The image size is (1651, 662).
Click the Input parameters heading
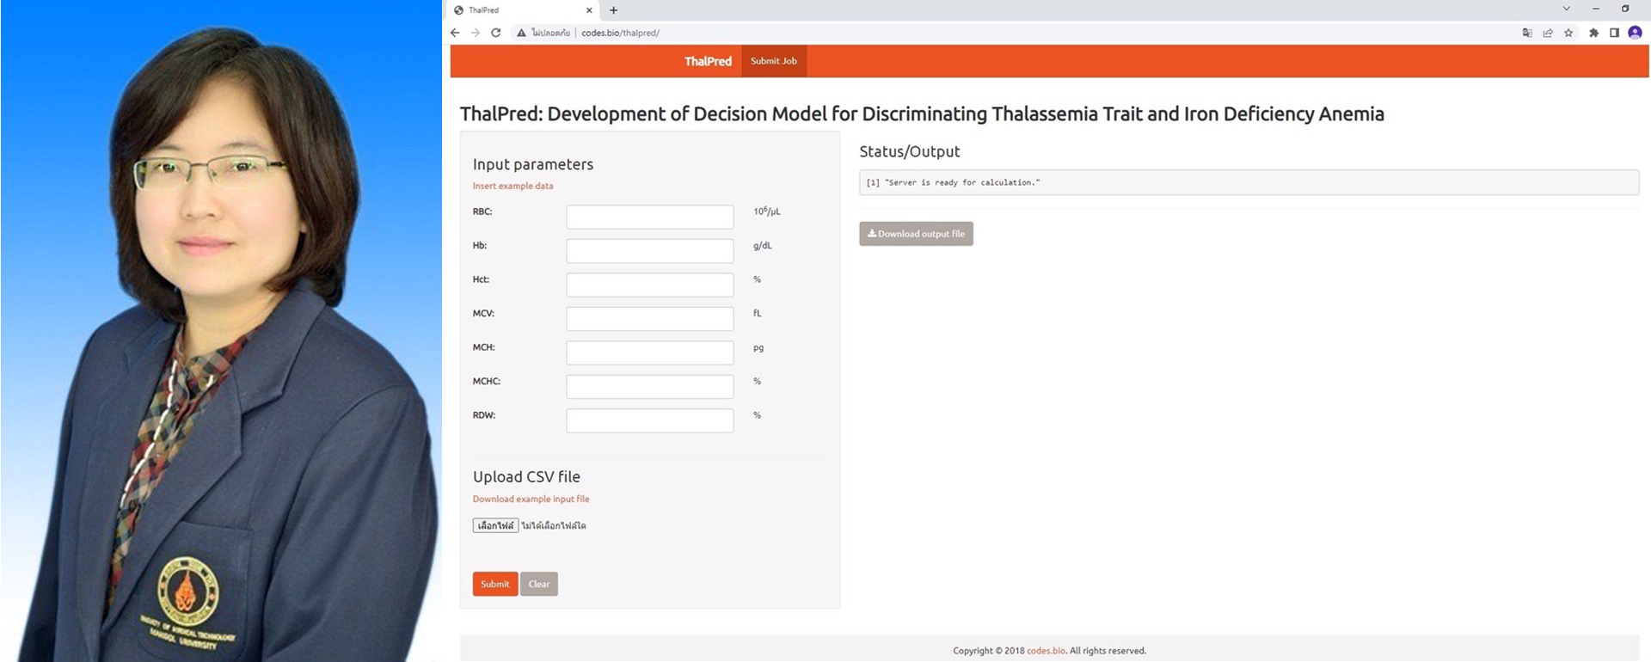(533, 164)
